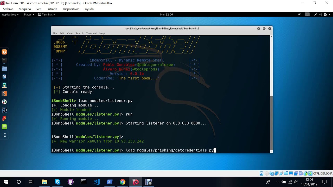This screenshot has height=187, width=333.
Task: Launch Metasploit from the Kali dock
Action: click(4, 77)
